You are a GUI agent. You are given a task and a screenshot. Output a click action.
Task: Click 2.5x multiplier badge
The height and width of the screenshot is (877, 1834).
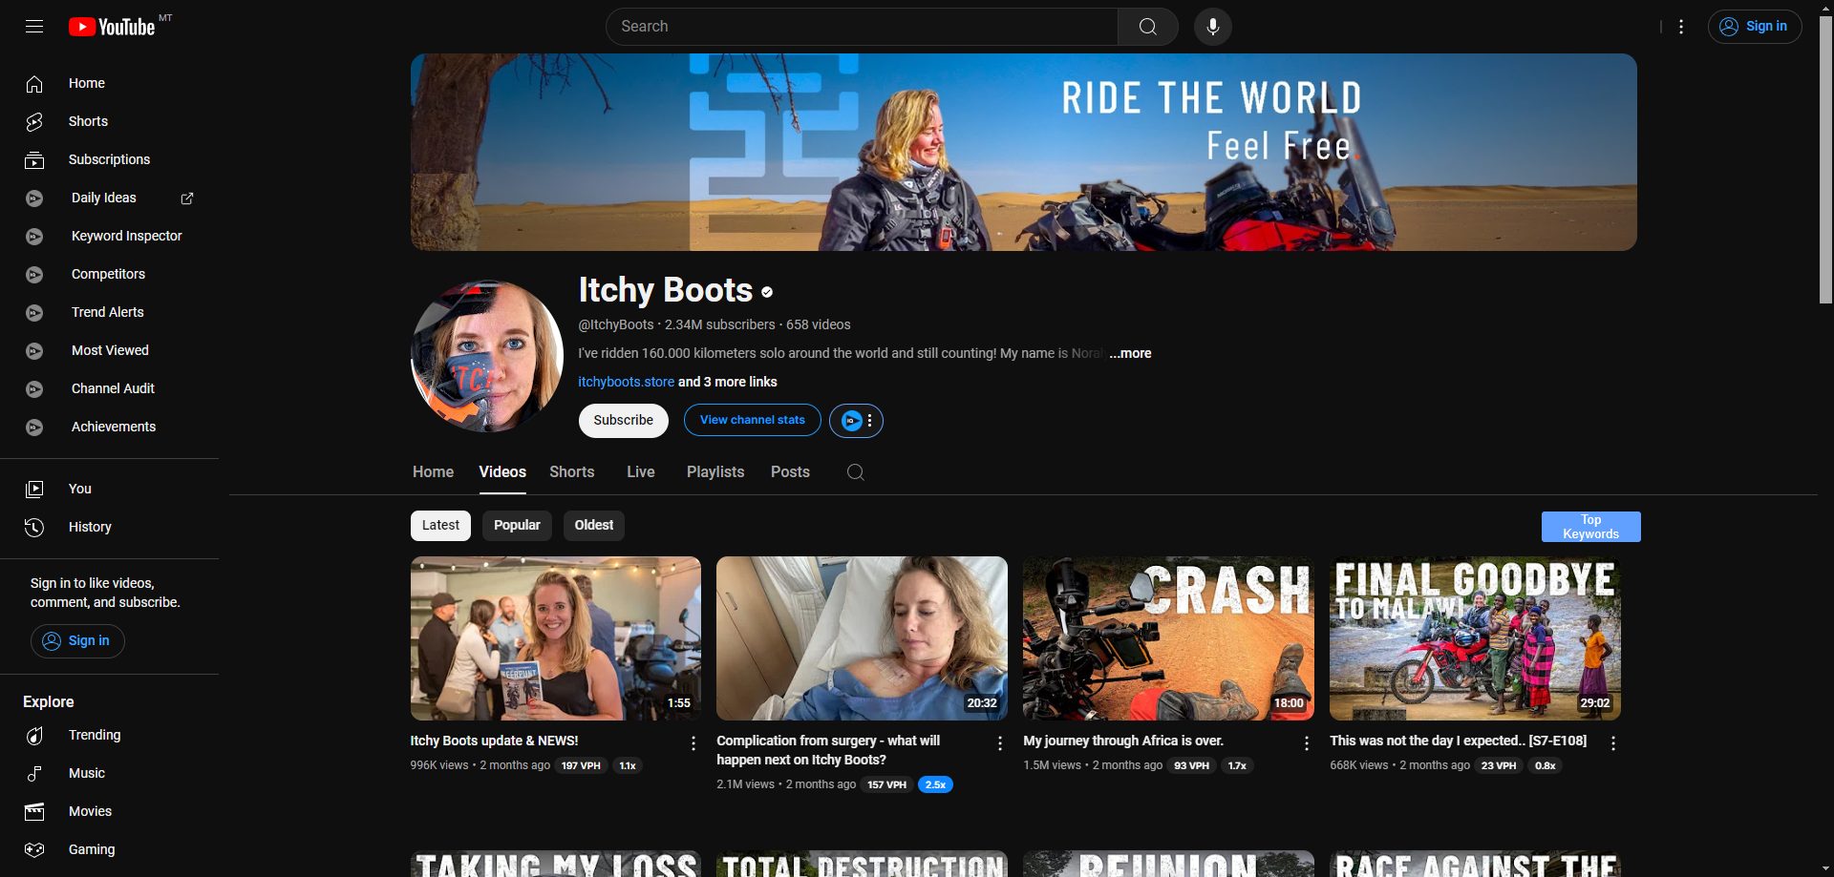pos(935,785)
